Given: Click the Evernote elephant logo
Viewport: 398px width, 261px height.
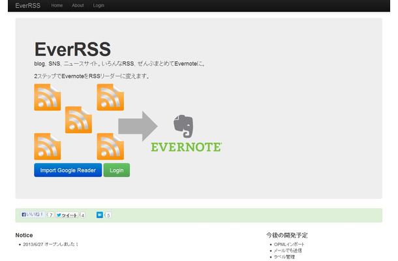Looking at the screenshot, I should pos(183,126).
